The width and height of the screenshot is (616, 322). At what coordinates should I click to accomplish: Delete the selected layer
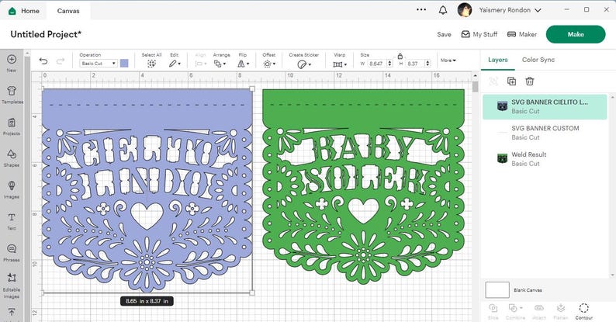coord(530,81)
